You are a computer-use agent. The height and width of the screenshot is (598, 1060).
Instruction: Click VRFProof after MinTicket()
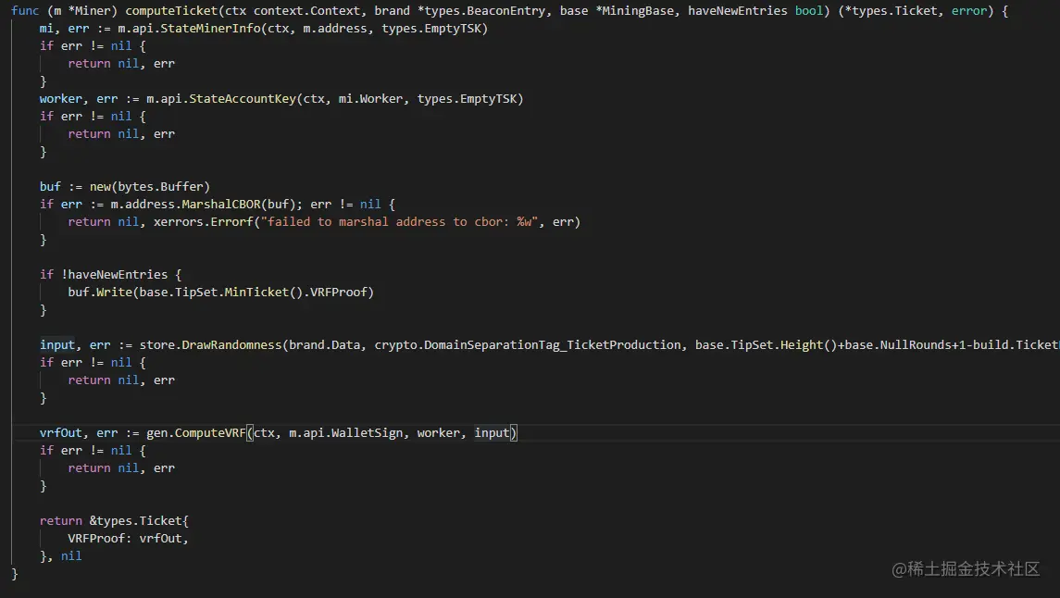338,292
